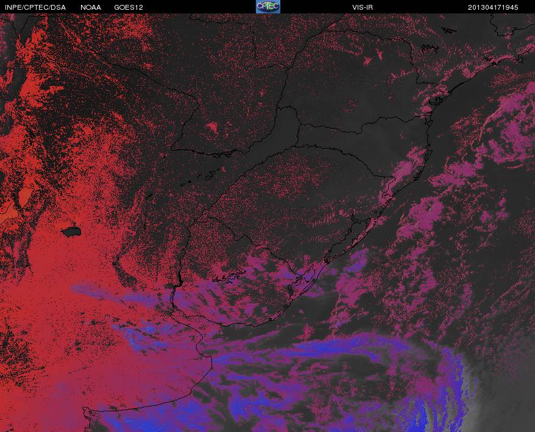Screen dimensions: 535x432
Task: Click the NOAA label in the header
Action: (91, 7)
